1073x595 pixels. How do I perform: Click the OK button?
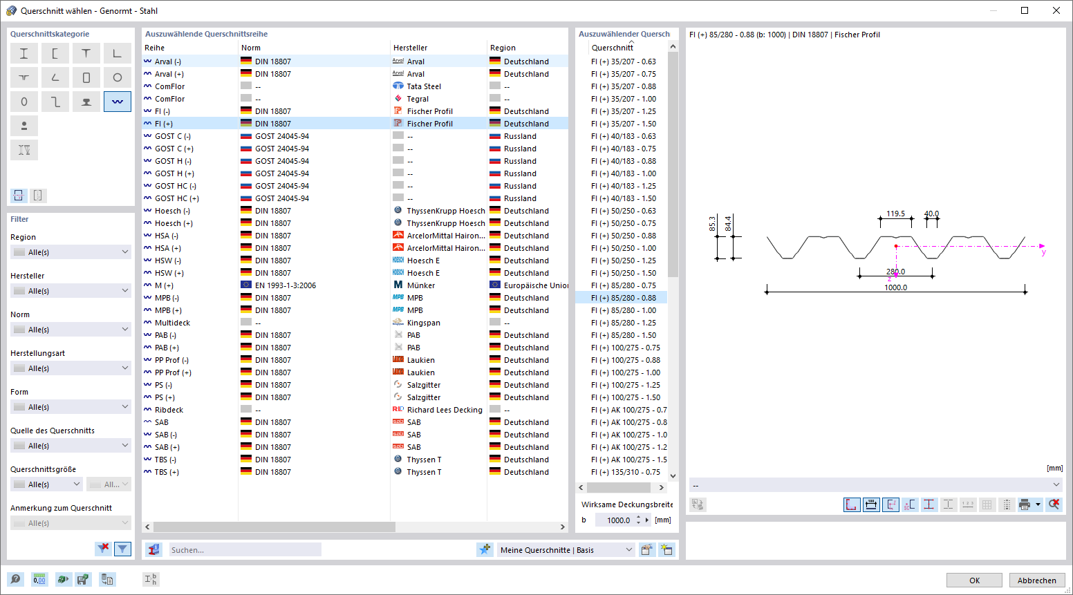pos(974,580)
